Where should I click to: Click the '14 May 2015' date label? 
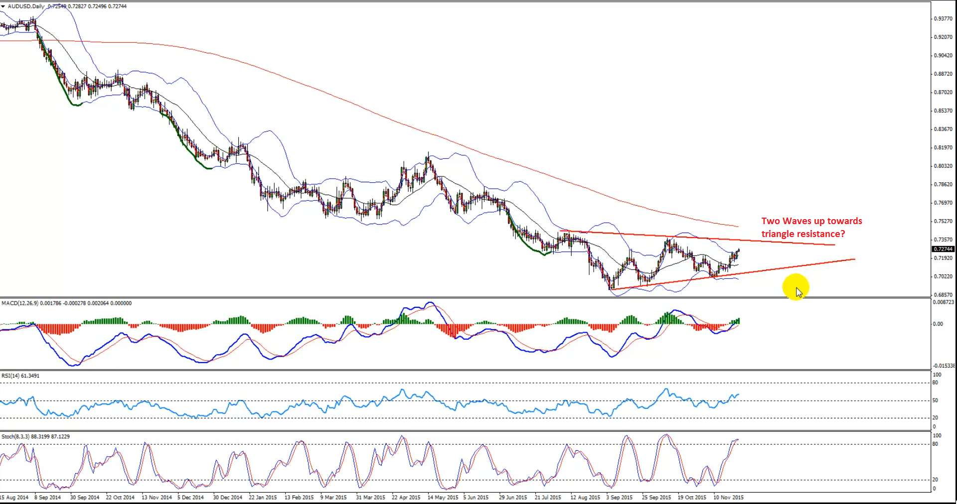(x=443, y=498)
